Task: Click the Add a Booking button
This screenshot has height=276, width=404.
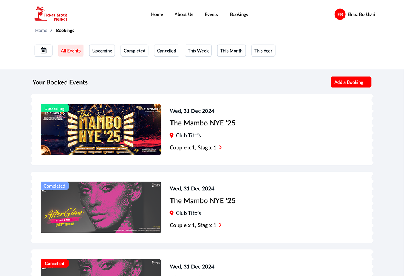Action: click(x=351, y=82)
